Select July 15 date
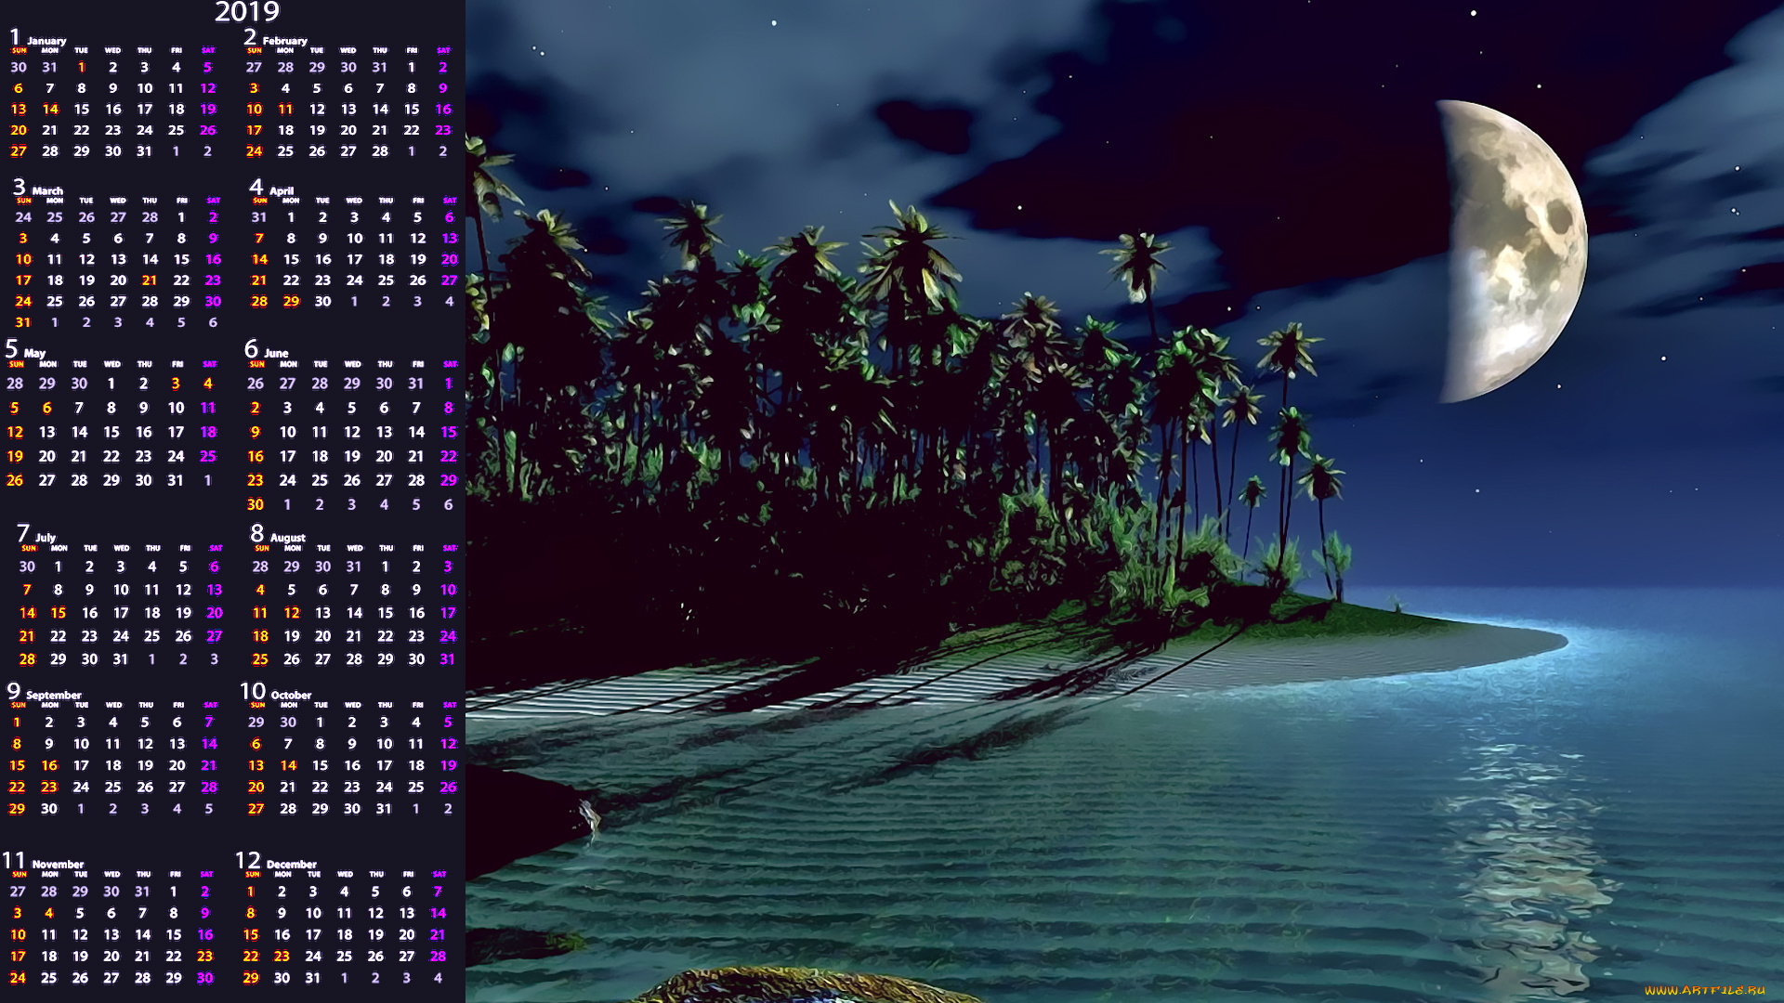 (x=58, y=613)
